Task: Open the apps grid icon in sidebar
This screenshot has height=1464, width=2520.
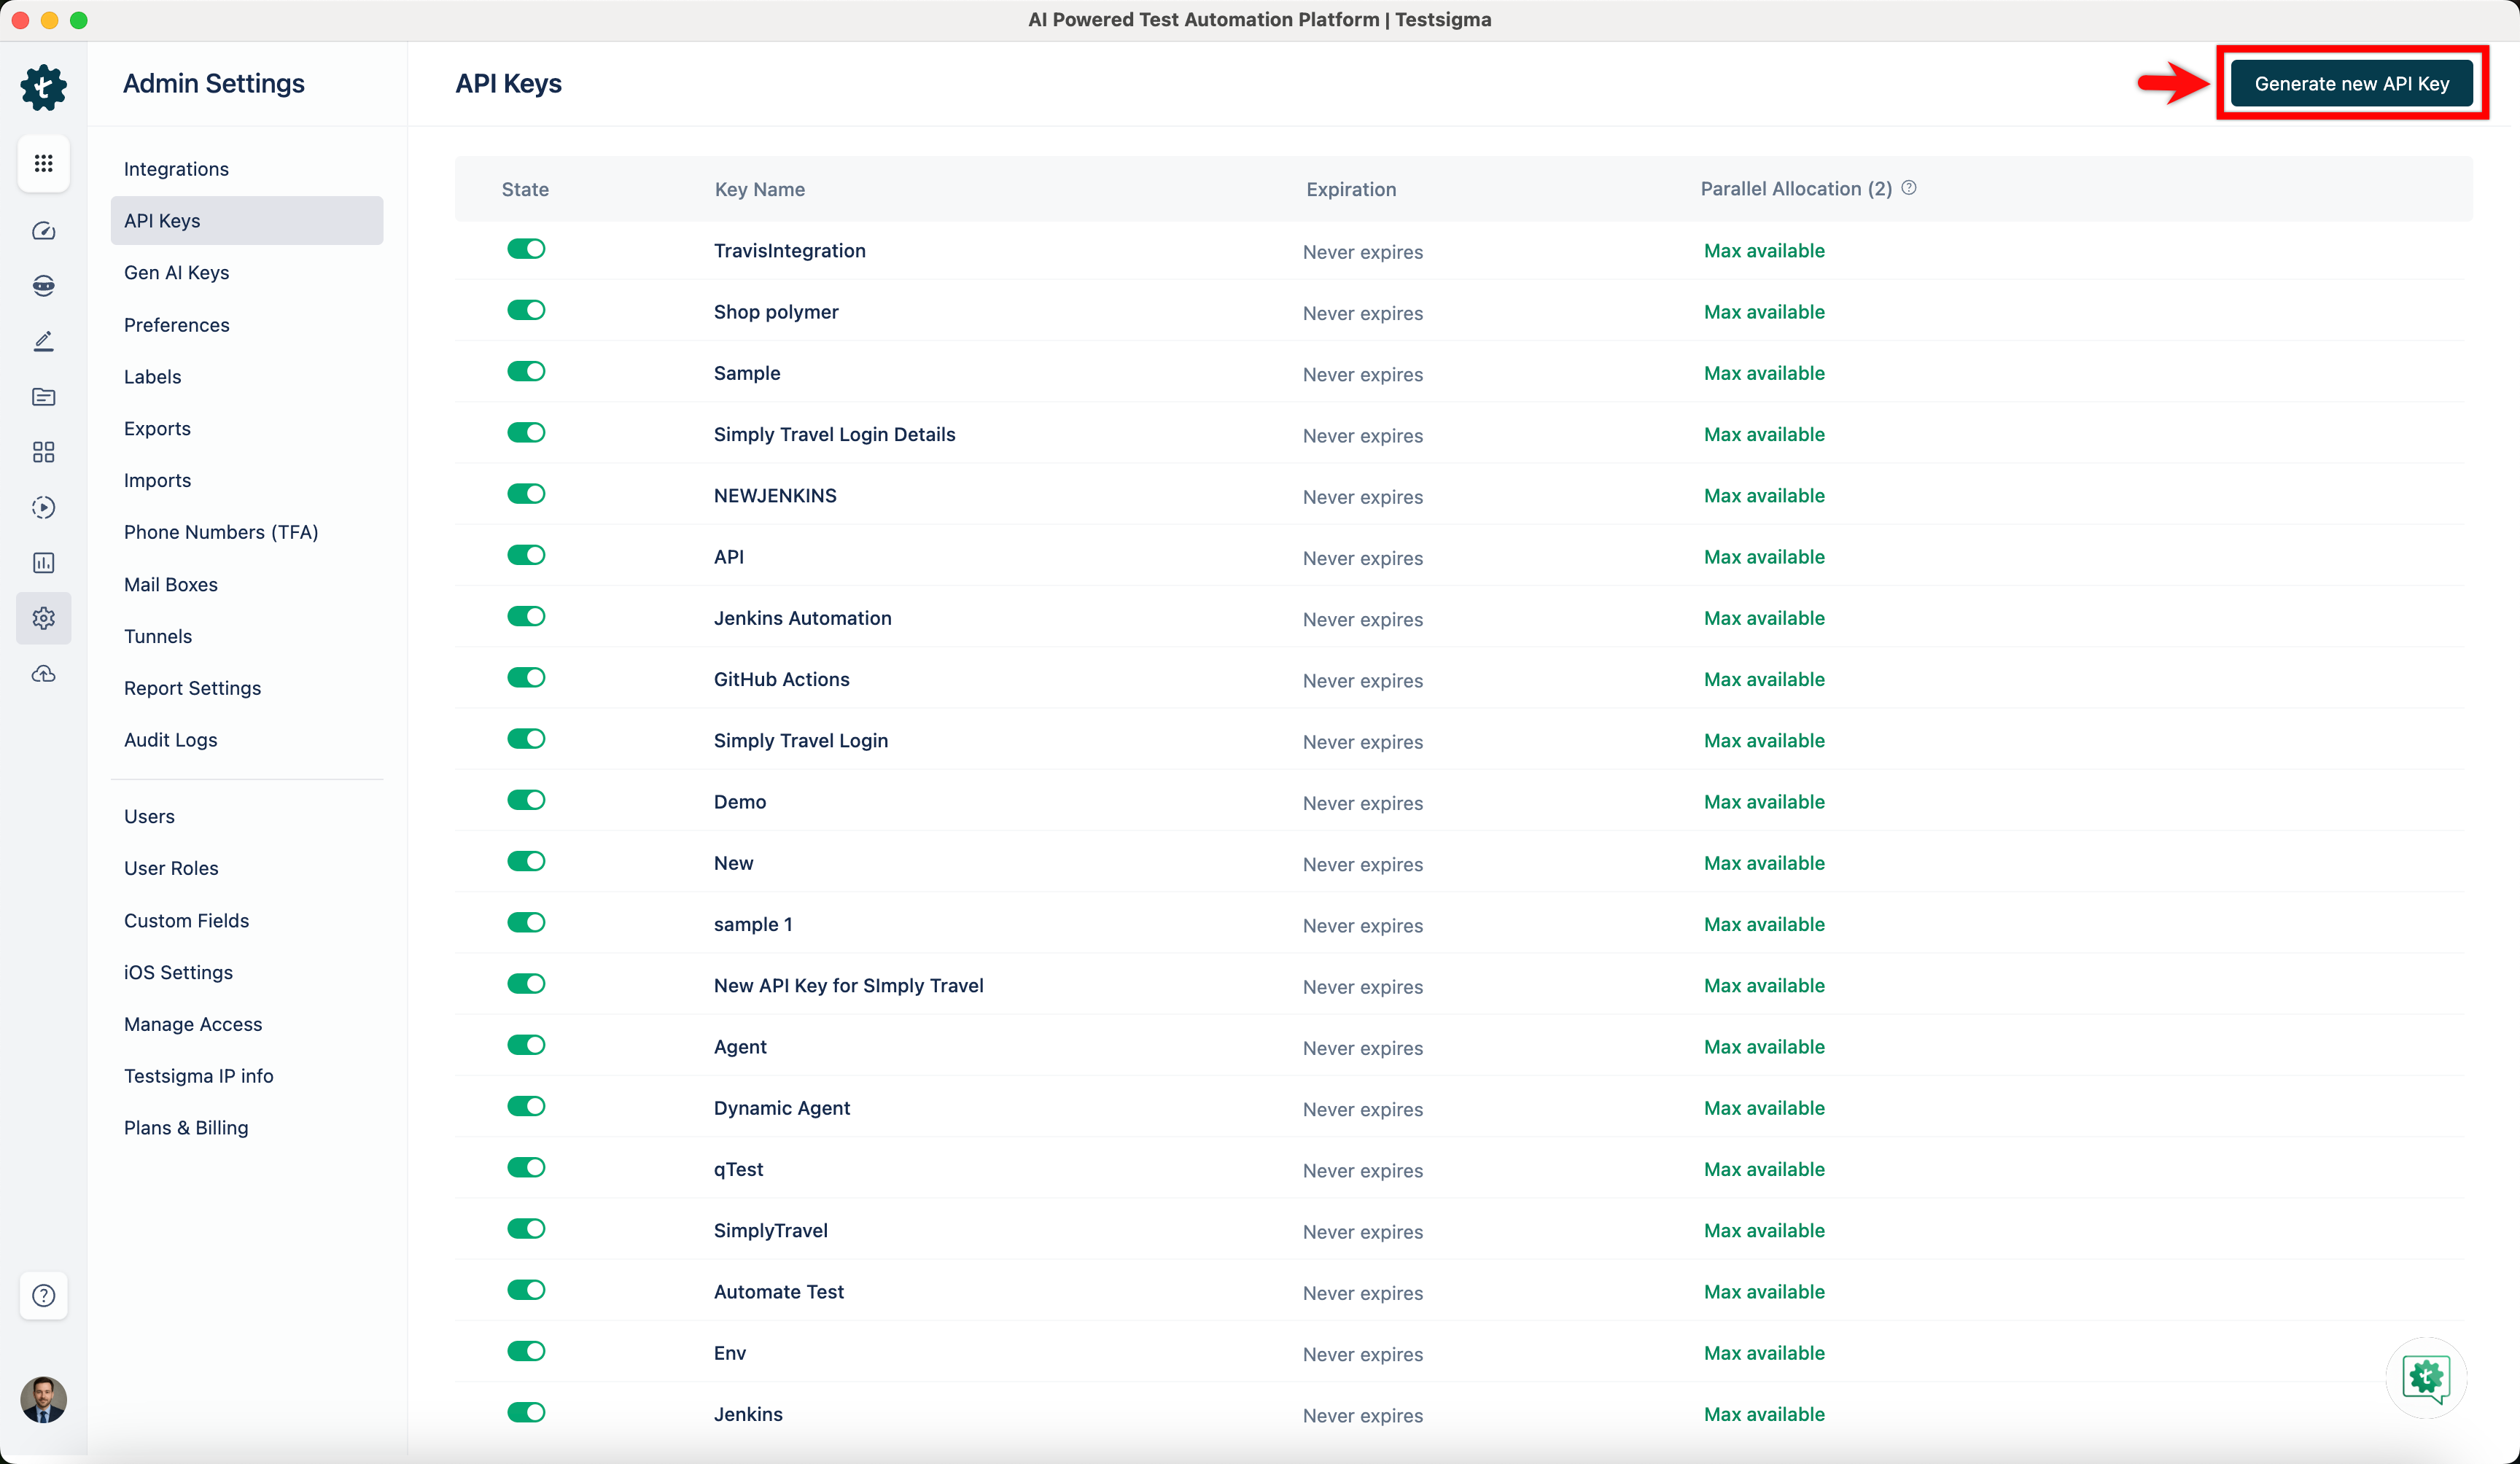Action: [x=43, y=163]
